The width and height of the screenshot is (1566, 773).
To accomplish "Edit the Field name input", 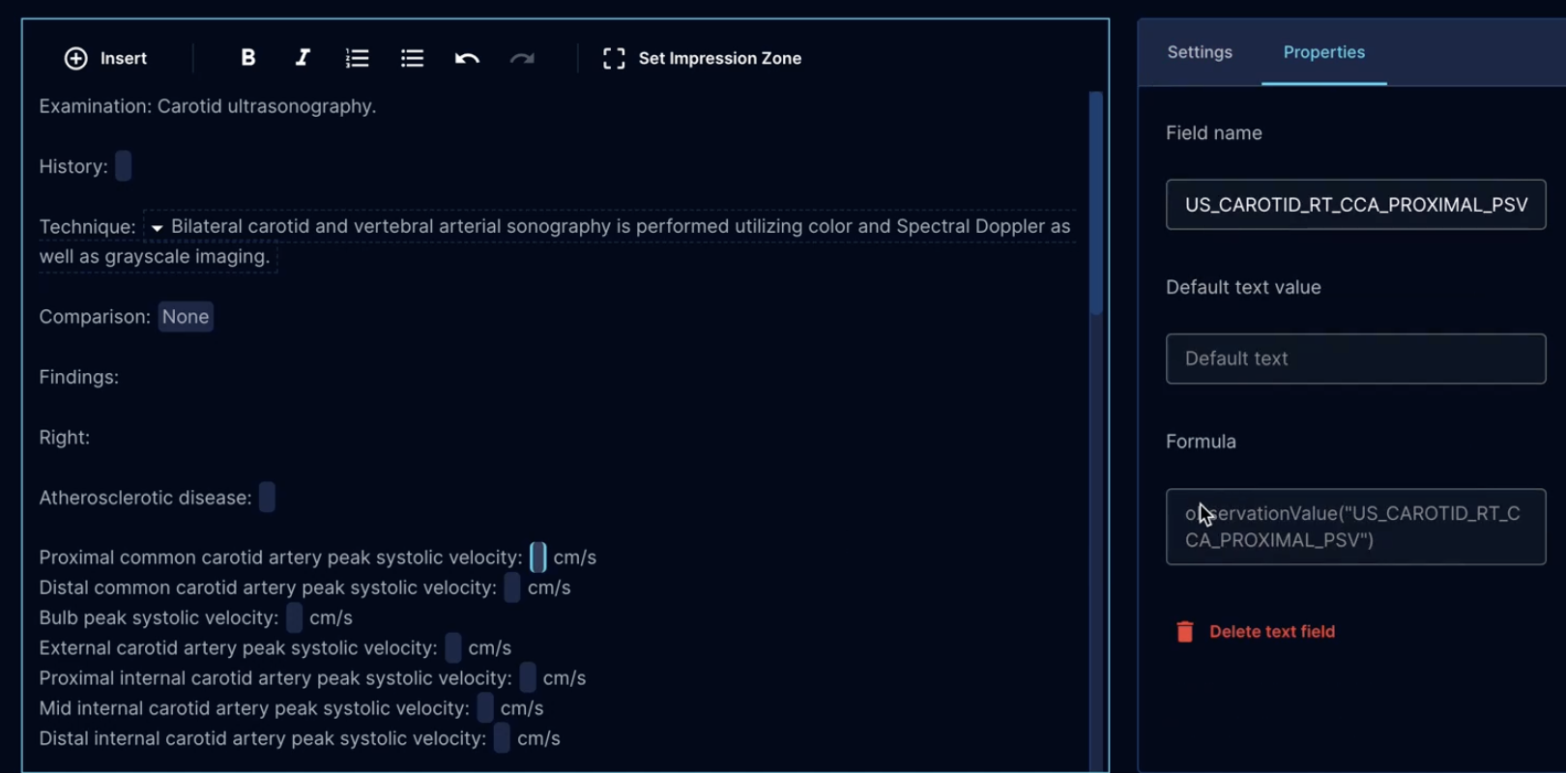I will pos(1355,205).
